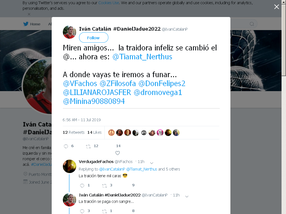Open the Cookies Use link
This screenshot has width=286, height=214.
pos(109,3)
